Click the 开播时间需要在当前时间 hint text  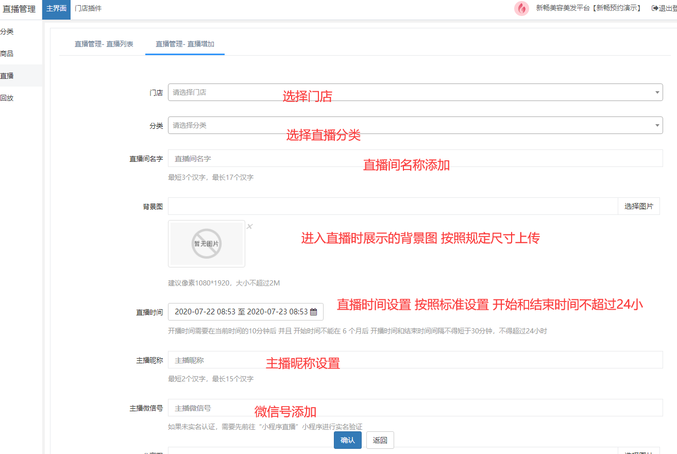pyautogui.click(x=358, y=331)
